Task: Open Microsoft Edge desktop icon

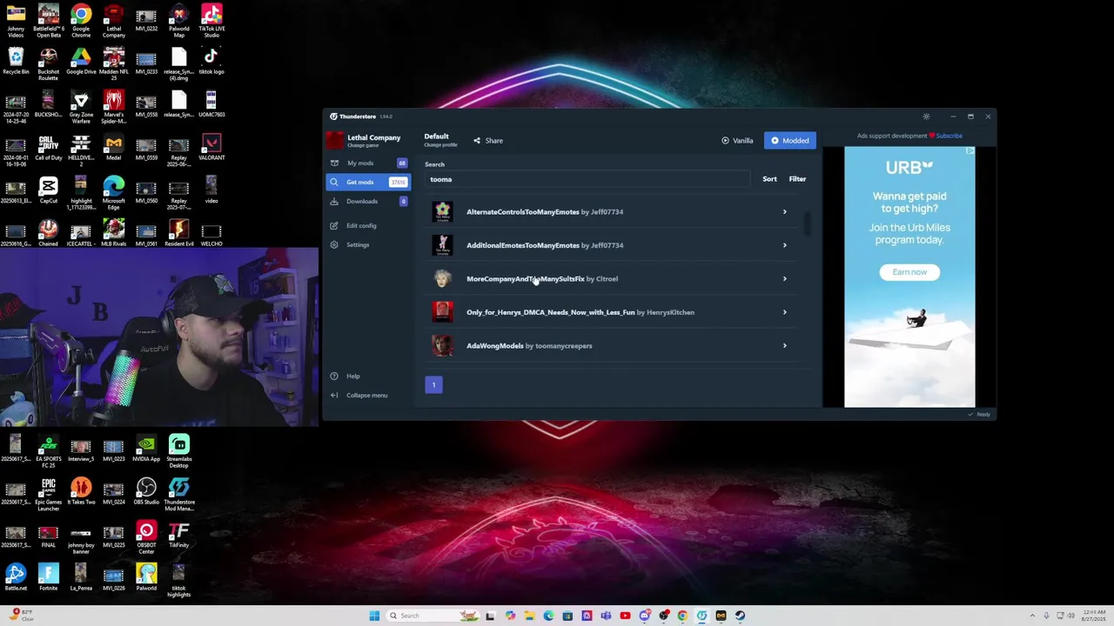Action: click(113, 193)
